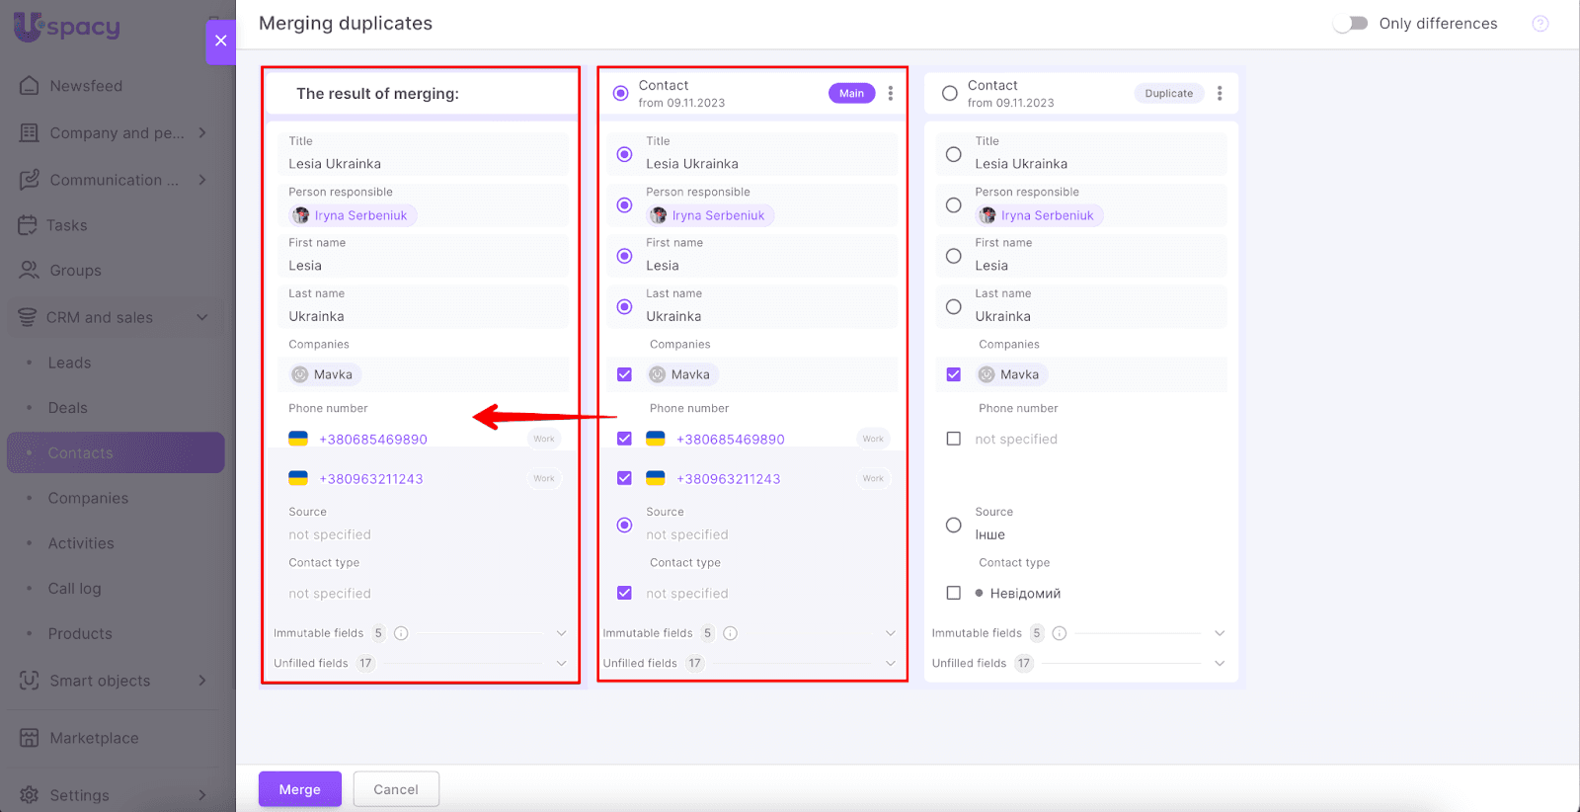
Task: Click info icon beside Immutable fields in result column
Action: click(401, 633)
